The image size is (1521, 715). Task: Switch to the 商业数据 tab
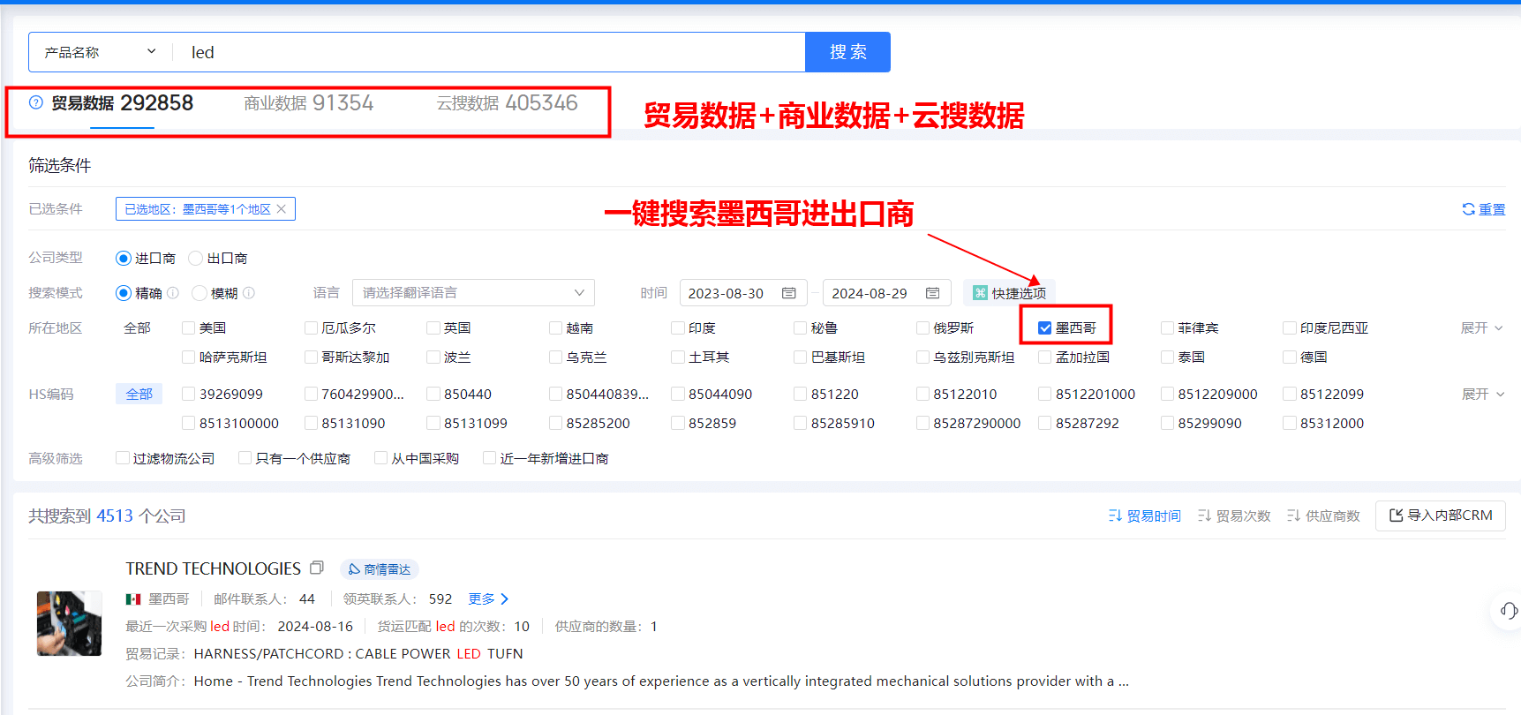point(308,103)
